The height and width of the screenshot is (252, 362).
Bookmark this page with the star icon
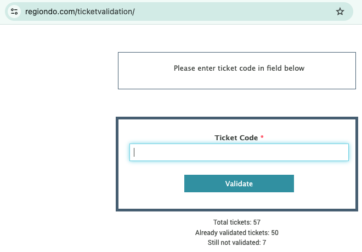[340, 12]
